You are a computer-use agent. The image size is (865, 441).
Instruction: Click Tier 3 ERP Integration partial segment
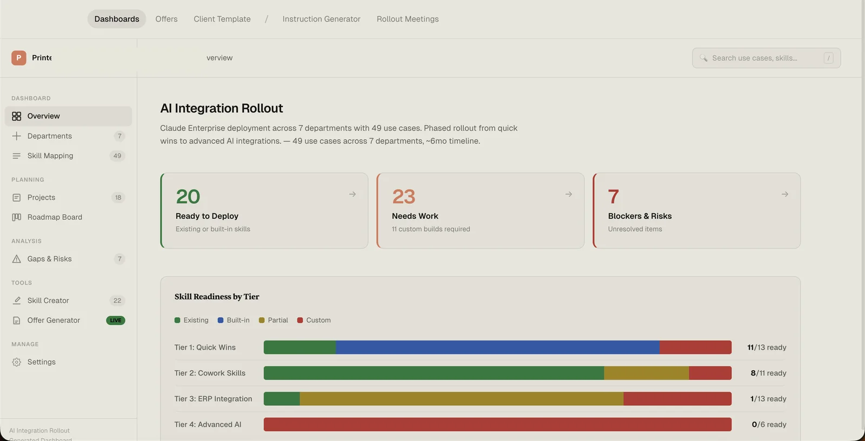coord(462,399)
